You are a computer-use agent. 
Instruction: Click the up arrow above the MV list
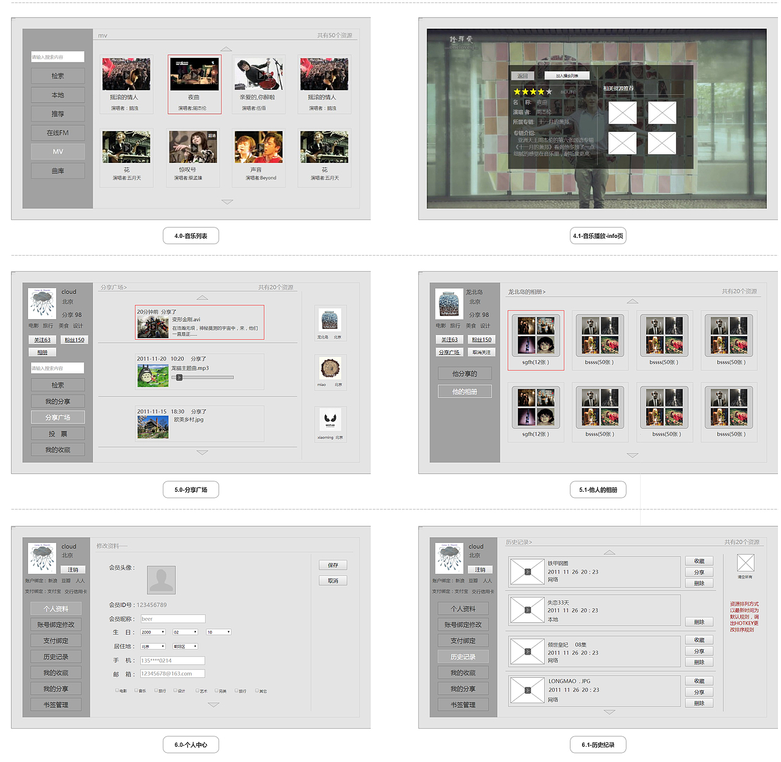point(226,49)
